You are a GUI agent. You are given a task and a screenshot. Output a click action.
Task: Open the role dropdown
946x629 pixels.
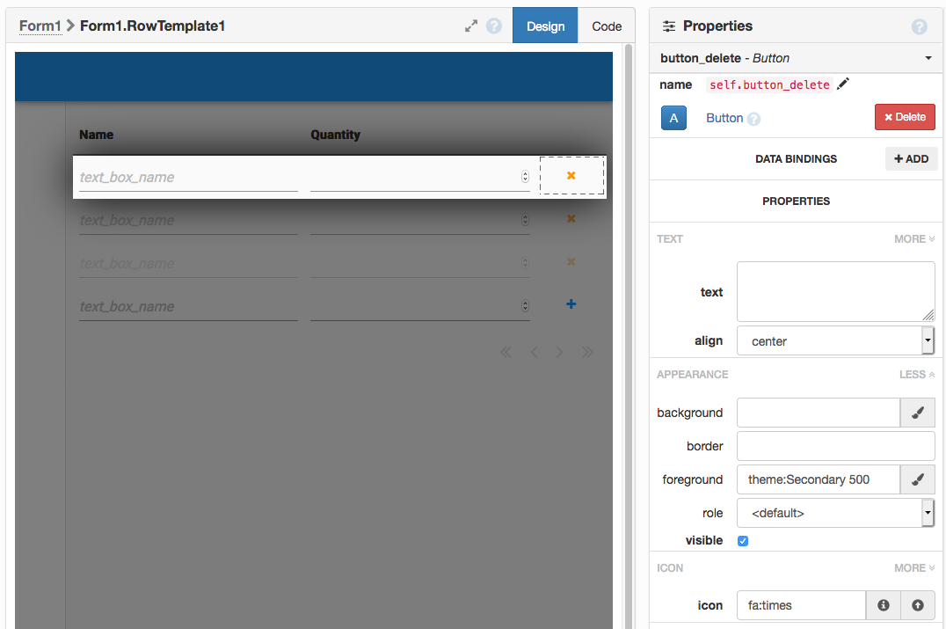coord(835,513)
